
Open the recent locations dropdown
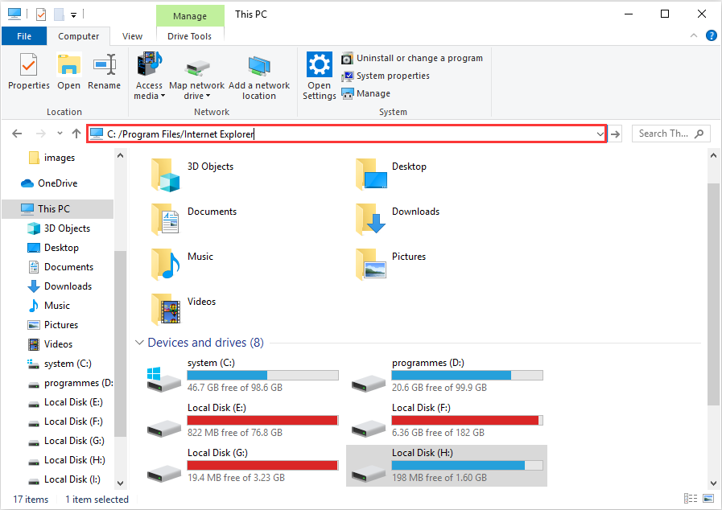pyautogui.click(x=60, y=134)
